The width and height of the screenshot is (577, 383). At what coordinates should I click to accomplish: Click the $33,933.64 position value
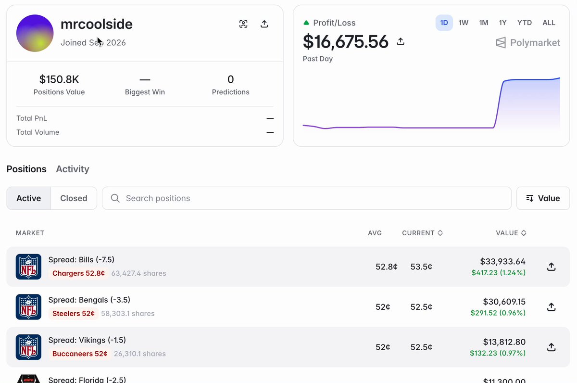pos(503,262)
